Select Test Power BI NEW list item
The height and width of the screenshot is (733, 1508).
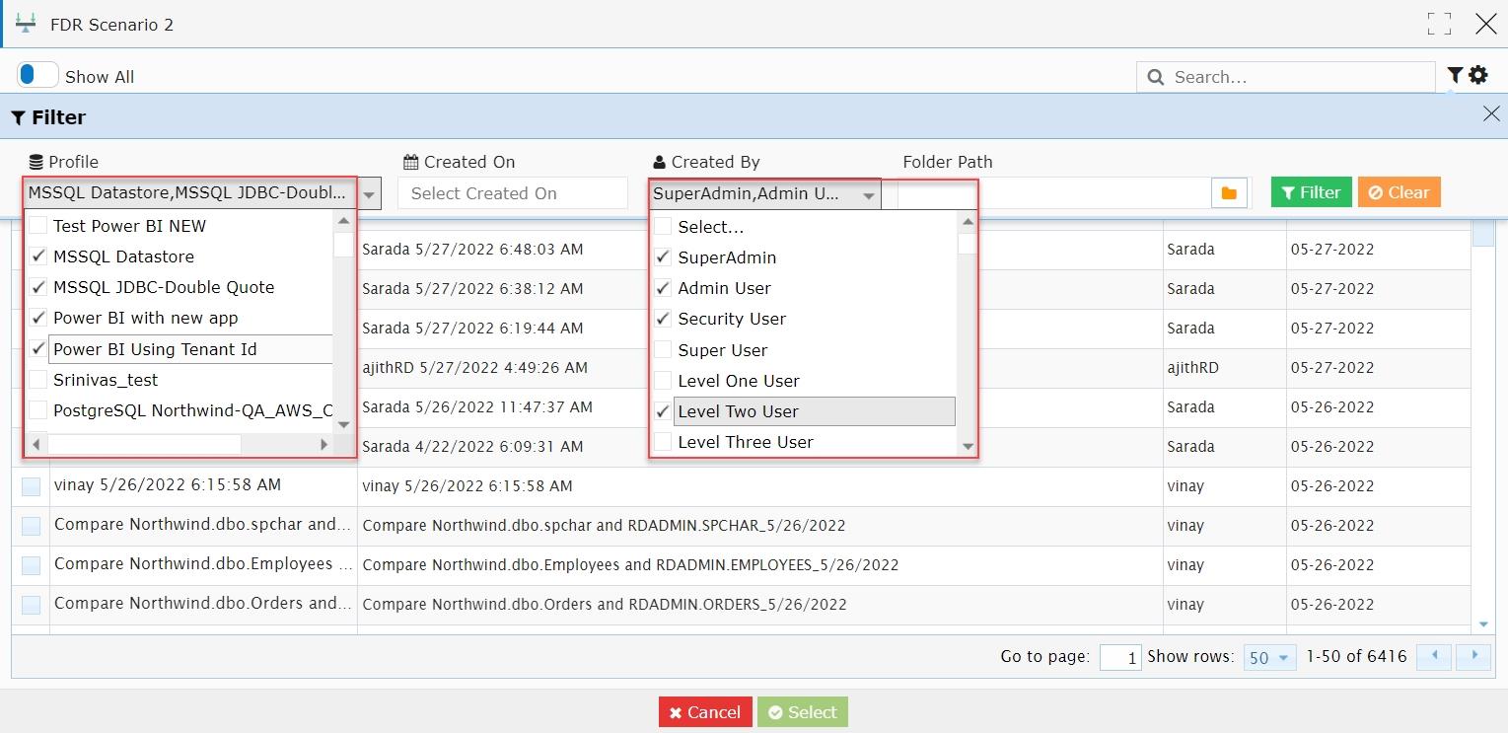pyautogui.click(x=129, y=226)
